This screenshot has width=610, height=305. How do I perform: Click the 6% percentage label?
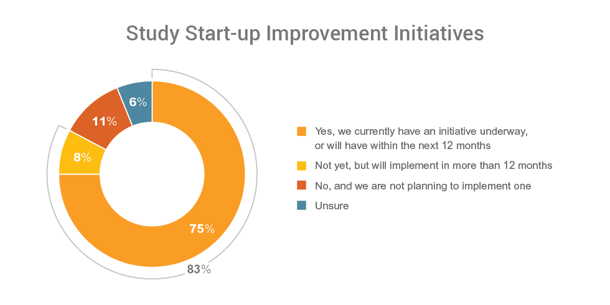(x=138, y=102)
